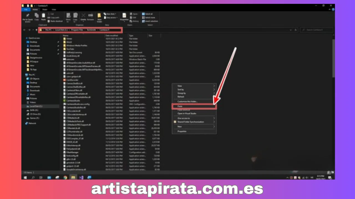
Task: Click File Explorer icon on taskbar
Action: point(73,177)
